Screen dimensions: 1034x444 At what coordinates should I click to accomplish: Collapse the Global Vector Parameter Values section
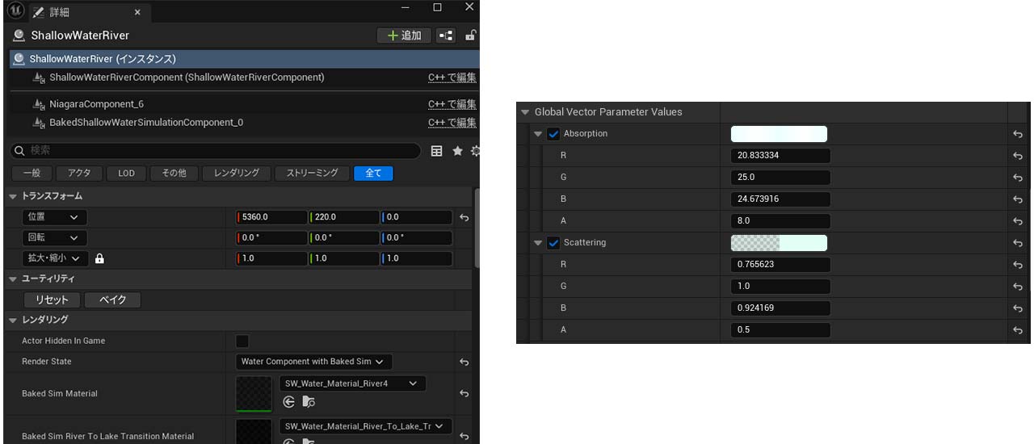coord(525,112)
